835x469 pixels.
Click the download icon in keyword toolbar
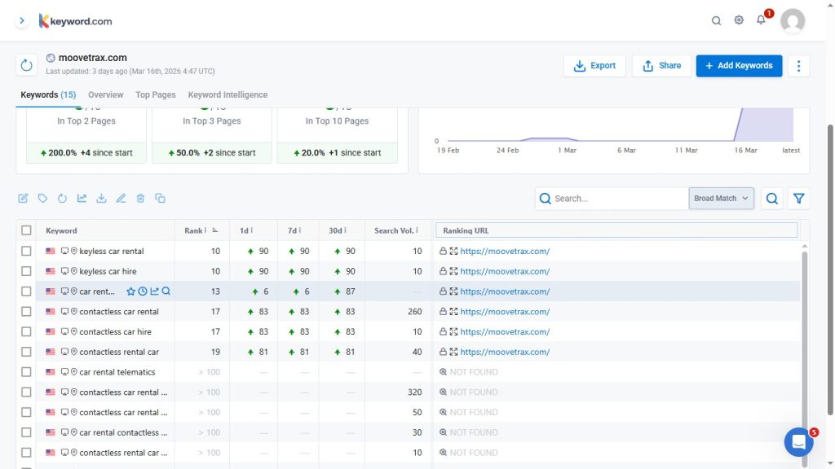click(x=101, y=198)
